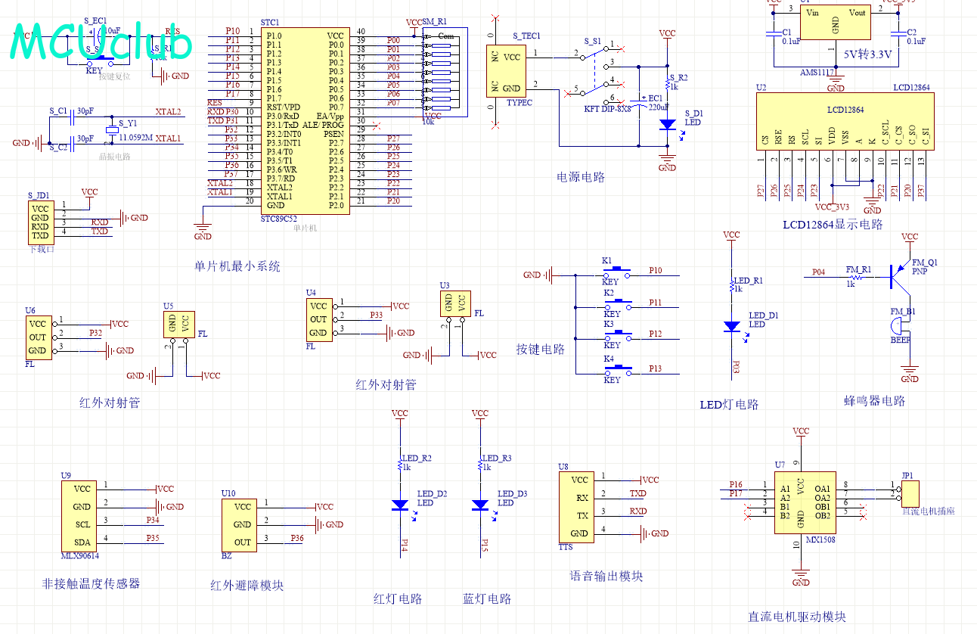The image size is (977, 634).
Task: Select the LED_D1 diode symbol
Action: (731, 326)
